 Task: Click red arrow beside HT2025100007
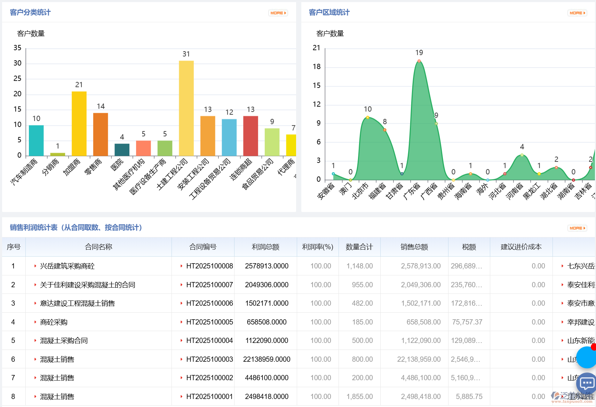click(x=181, y=285)
